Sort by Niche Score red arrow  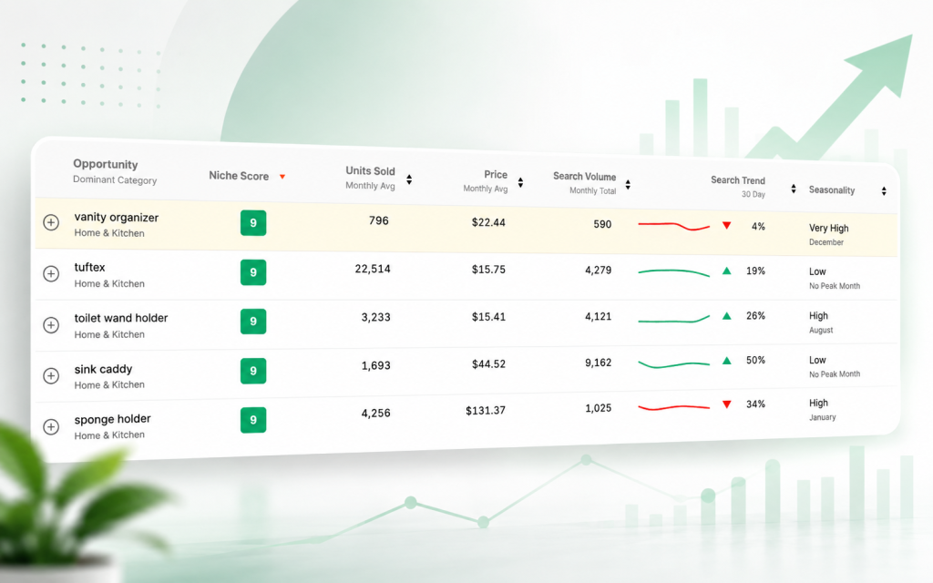point(282,177)
